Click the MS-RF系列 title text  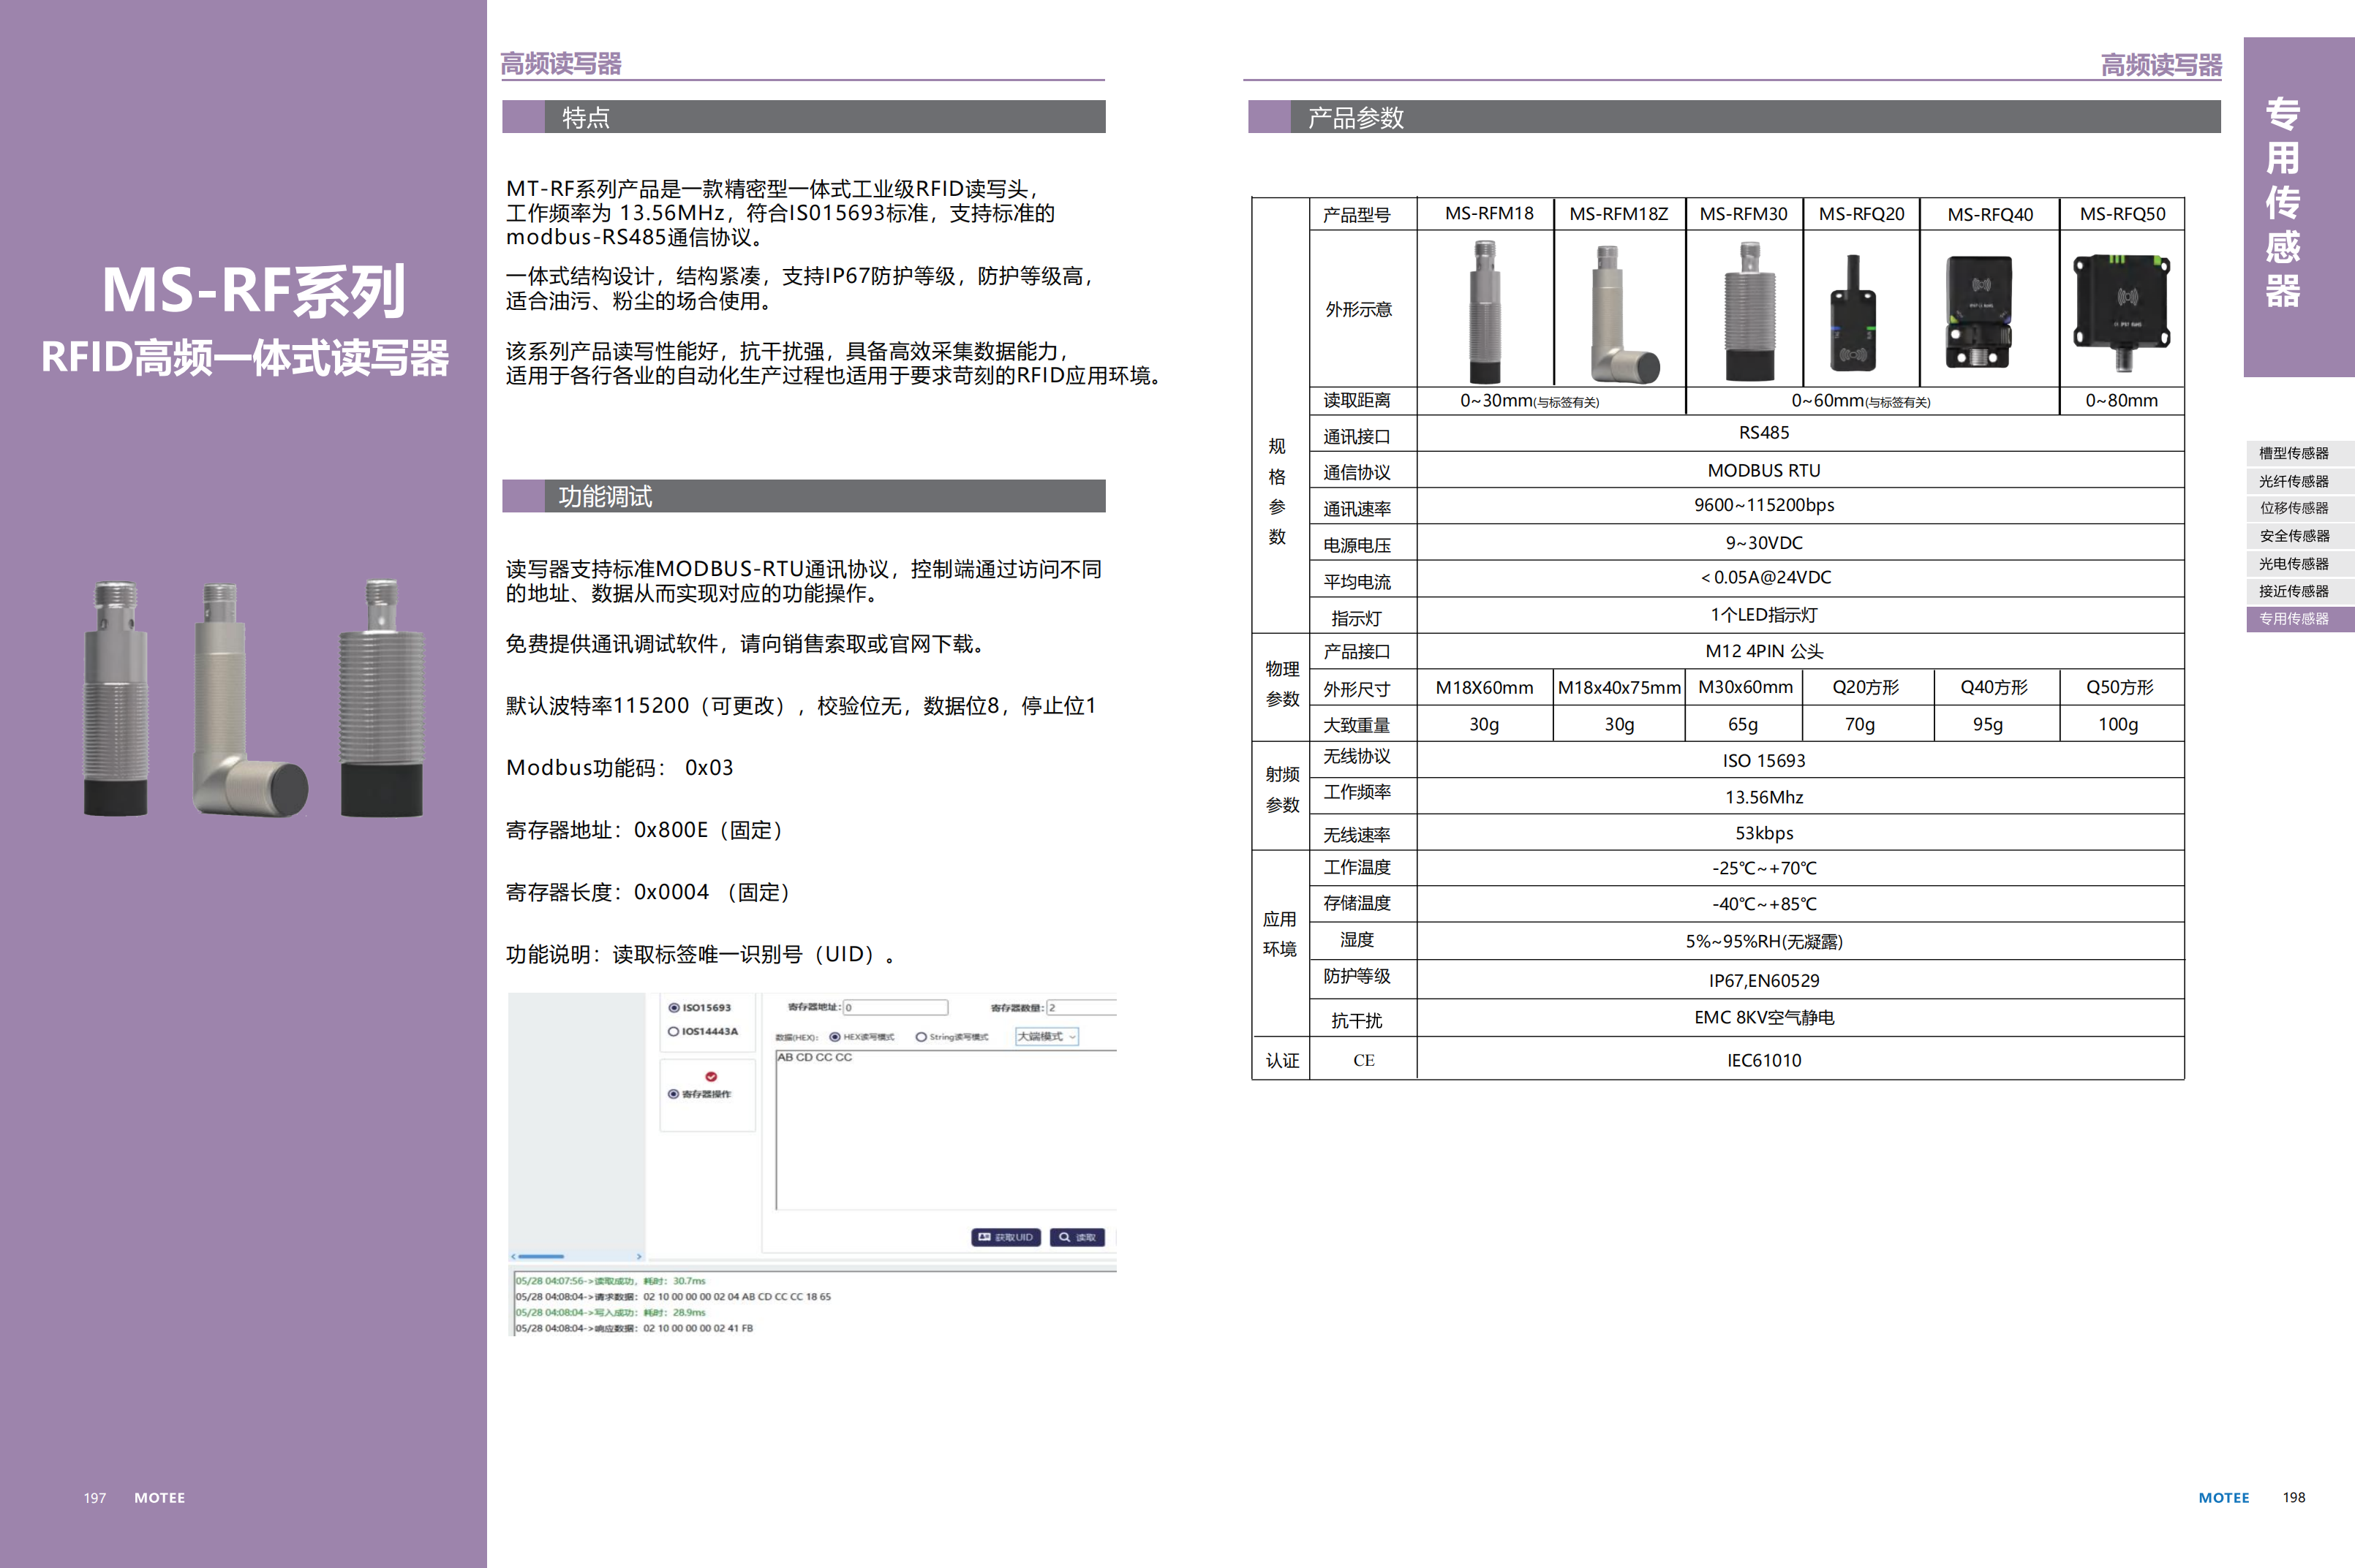253,291
